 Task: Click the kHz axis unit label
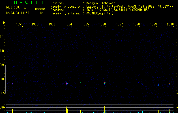(3, 23)
